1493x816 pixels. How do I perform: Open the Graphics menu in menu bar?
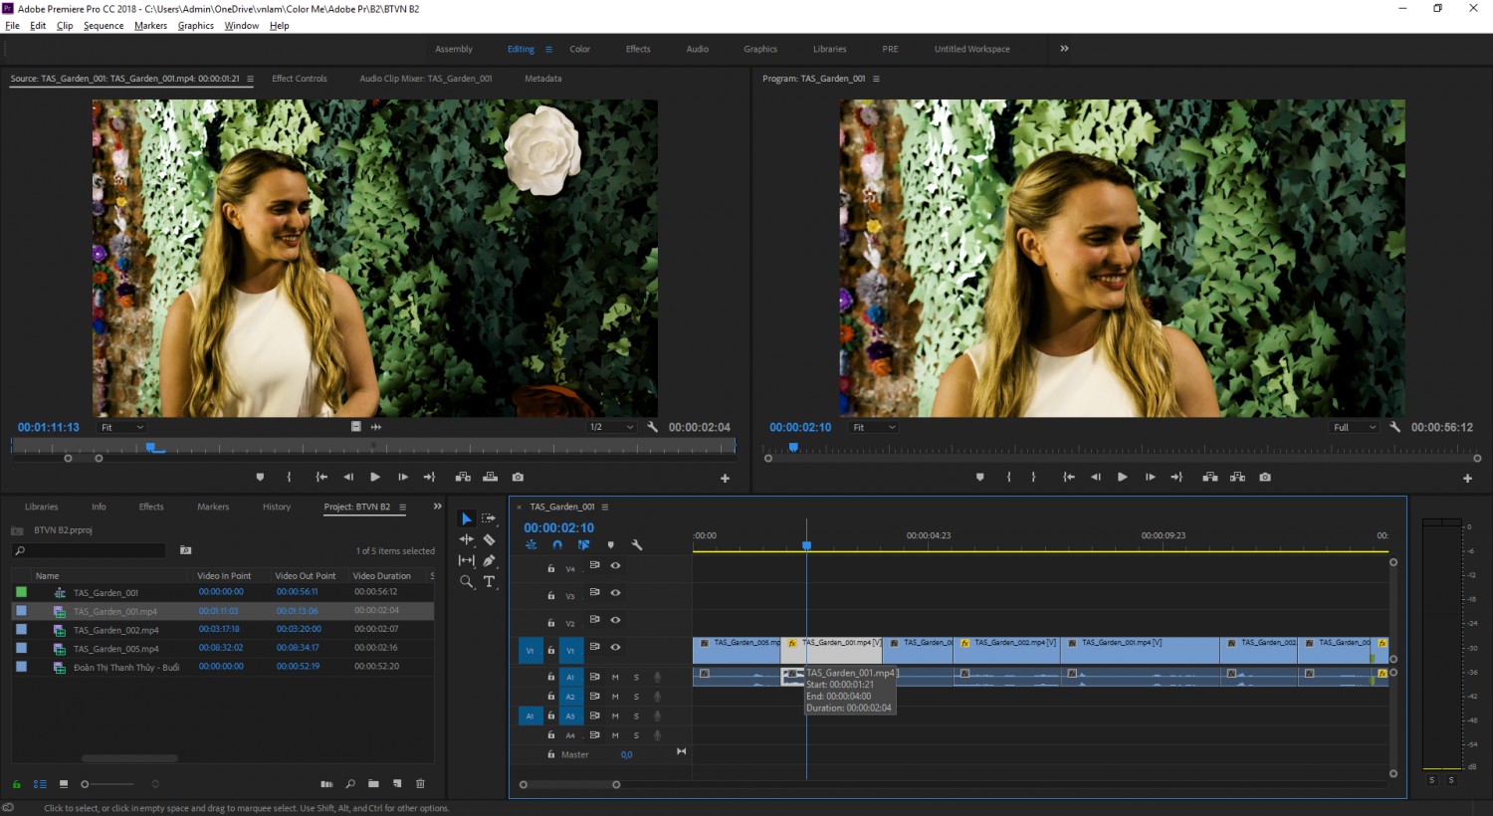[x=196, y=26]
